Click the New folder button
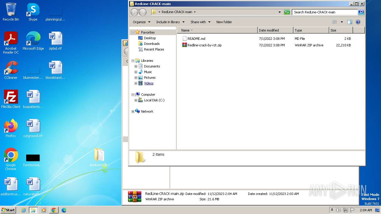The height and width of the screenshot is (214, 381). point(224,22)
